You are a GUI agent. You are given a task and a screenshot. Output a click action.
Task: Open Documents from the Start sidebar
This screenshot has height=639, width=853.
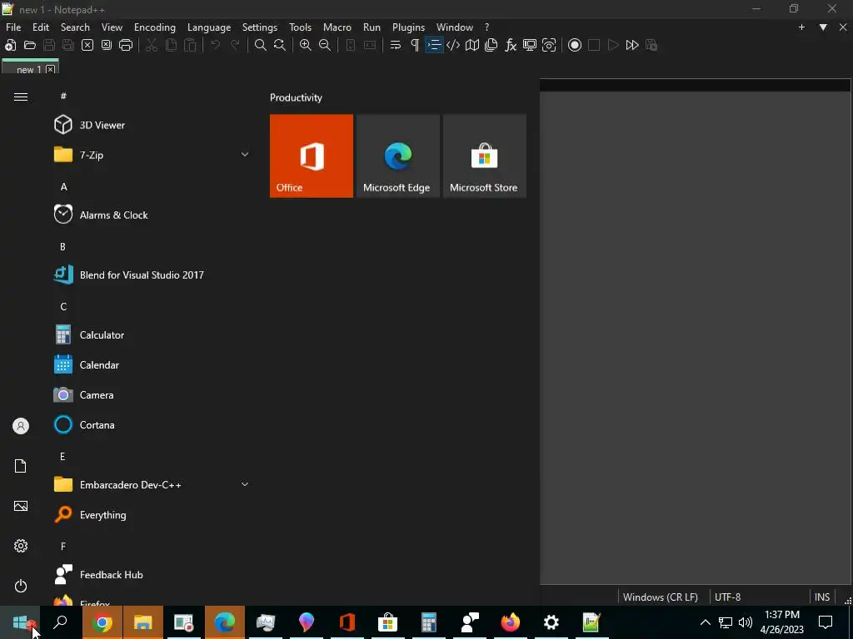(x=21, y=466)
